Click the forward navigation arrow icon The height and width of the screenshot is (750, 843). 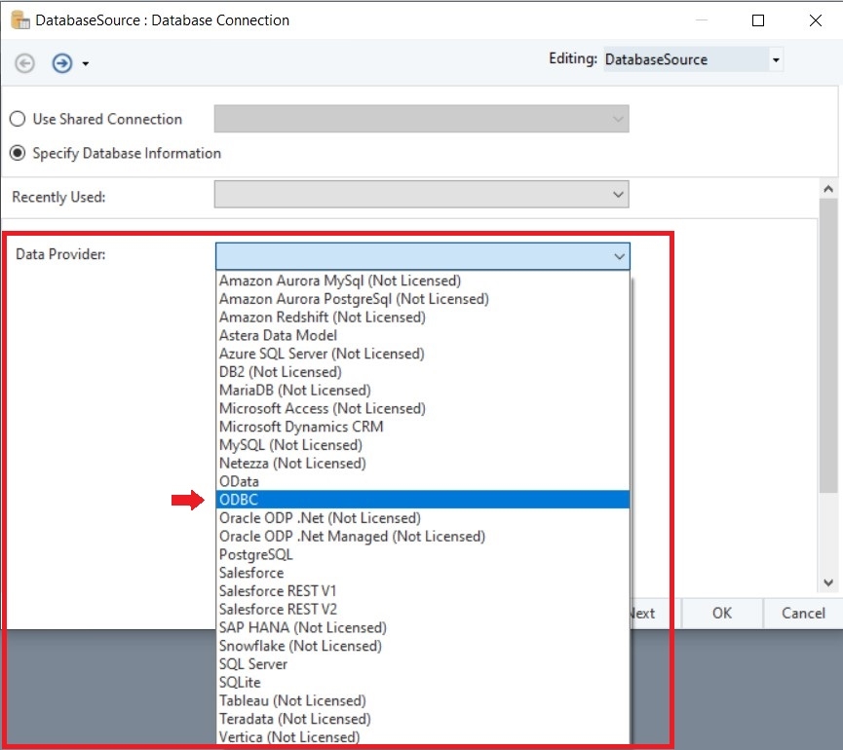[62, 63]
